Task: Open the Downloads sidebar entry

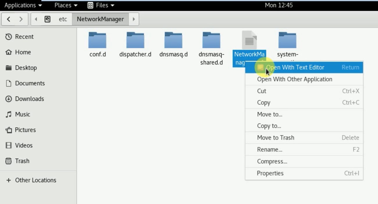Action: pos(29,99)
